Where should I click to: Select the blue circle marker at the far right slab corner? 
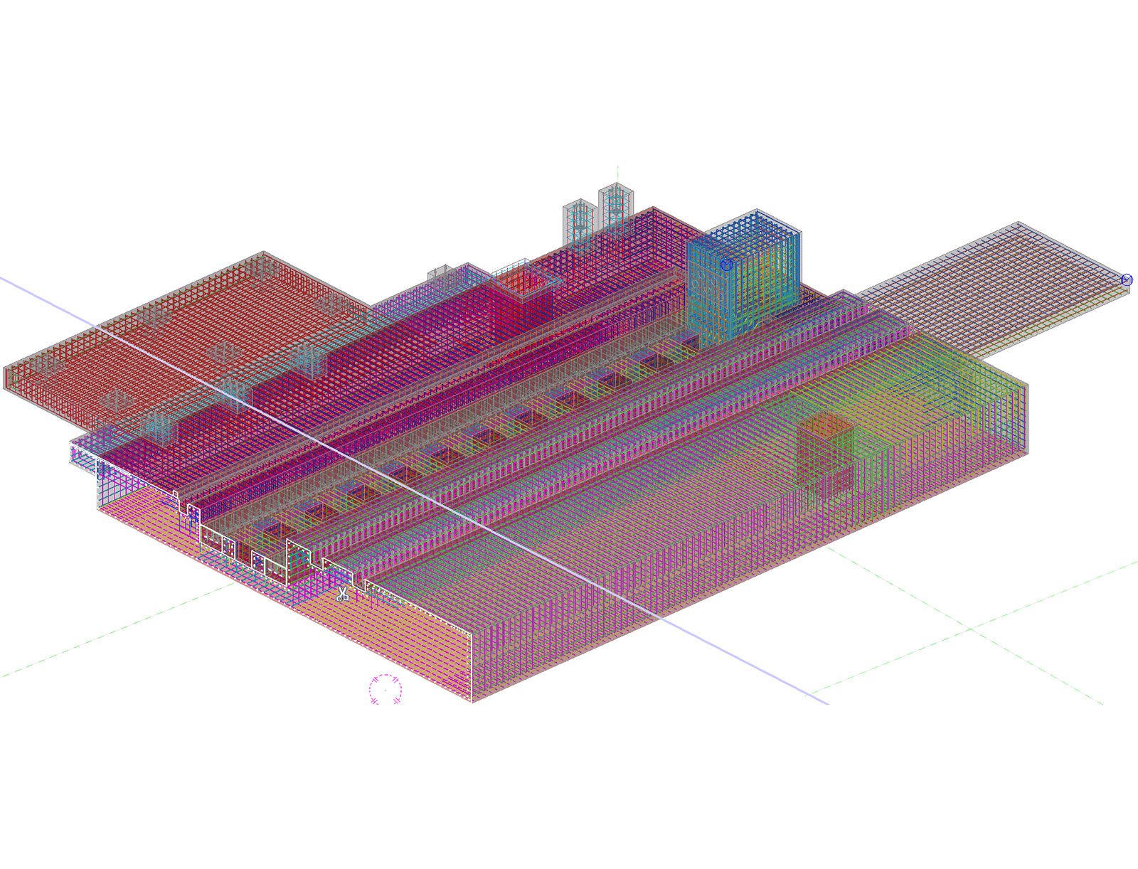1127,279
